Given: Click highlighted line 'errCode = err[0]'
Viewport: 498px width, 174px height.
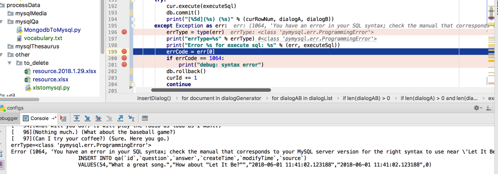Looking at the screenshot, I should (x=190, y=52).
